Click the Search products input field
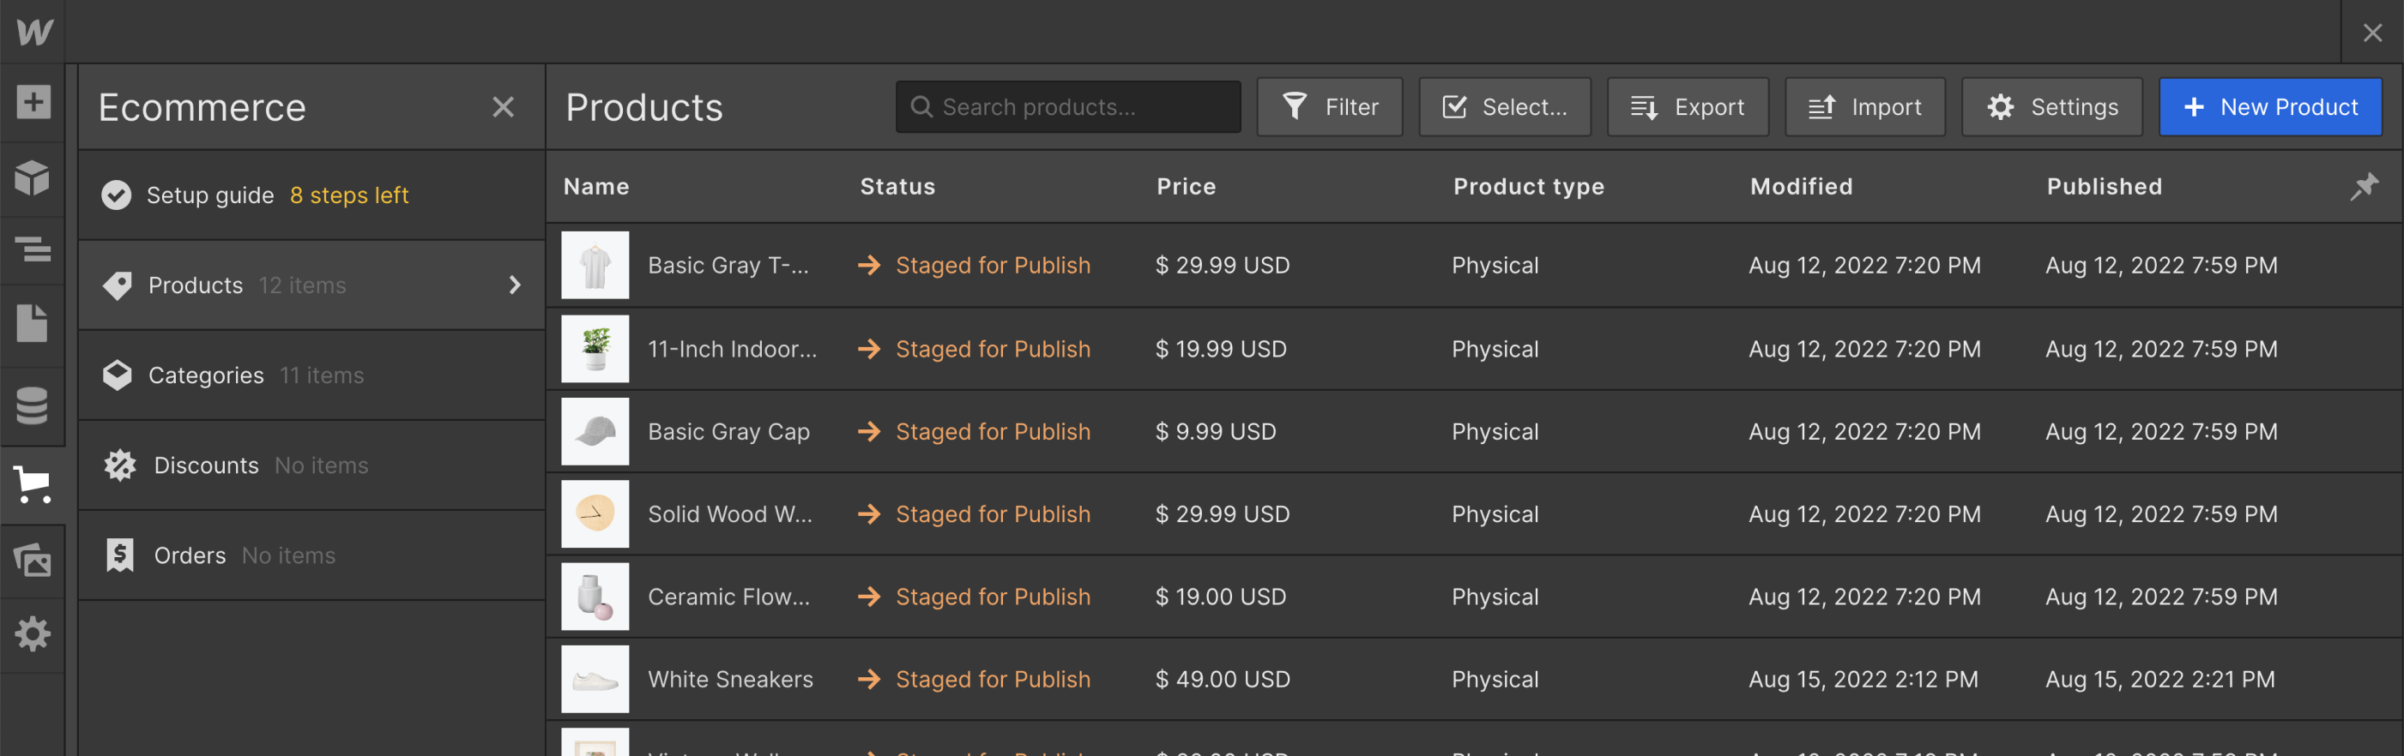The height and width of the screenshot is (756, 2404). (x=1067, y=107)
